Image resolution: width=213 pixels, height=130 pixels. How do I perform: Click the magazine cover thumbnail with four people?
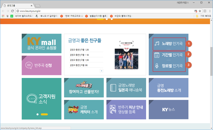pyautogui.click(x=126, y=59)
